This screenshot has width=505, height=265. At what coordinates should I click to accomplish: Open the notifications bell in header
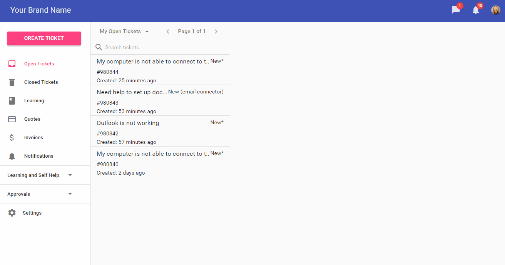476,10
